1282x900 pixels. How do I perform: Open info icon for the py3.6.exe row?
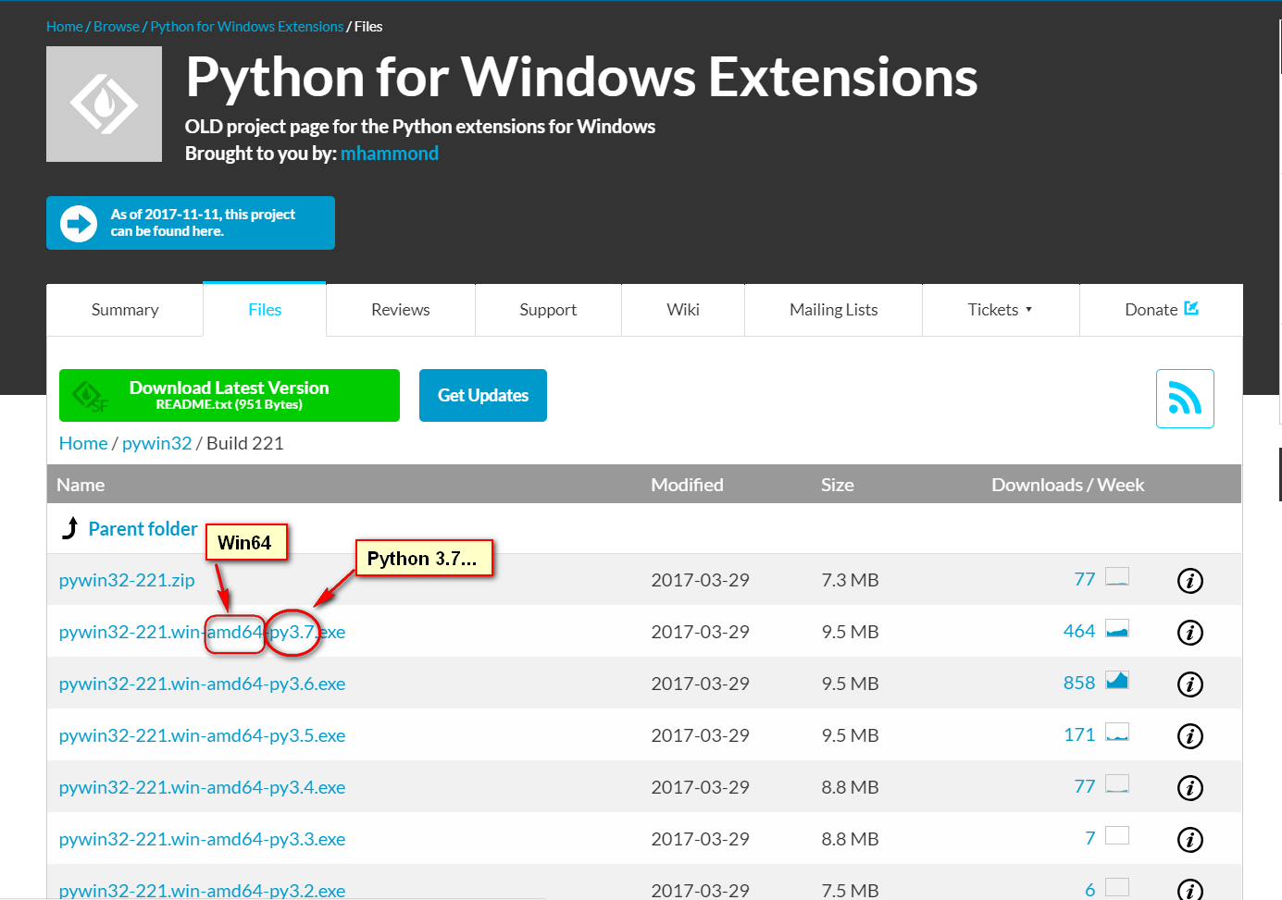point(1190,684)
